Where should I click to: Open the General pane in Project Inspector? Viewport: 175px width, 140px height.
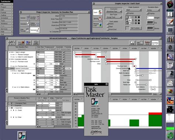25,18
